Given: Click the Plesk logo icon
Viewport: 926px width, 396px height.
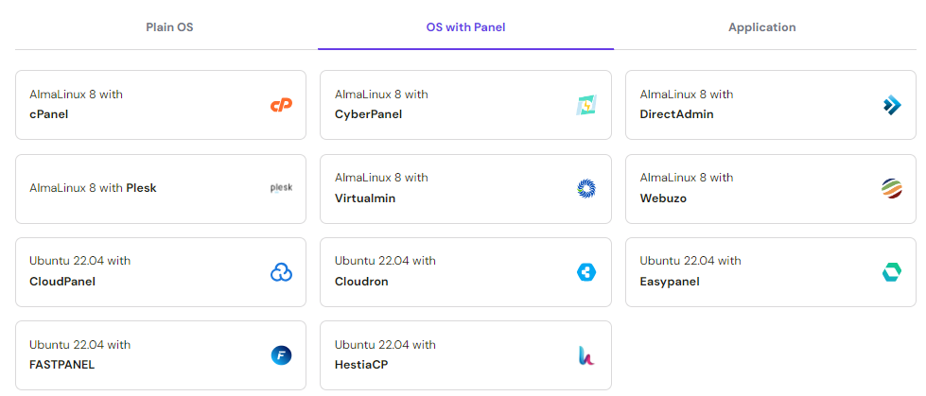Looking at the screenshot, I should (281, 188).
